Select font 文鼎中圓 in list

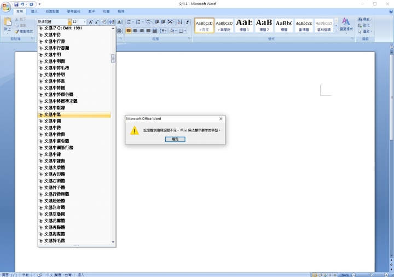pos(74,121)
